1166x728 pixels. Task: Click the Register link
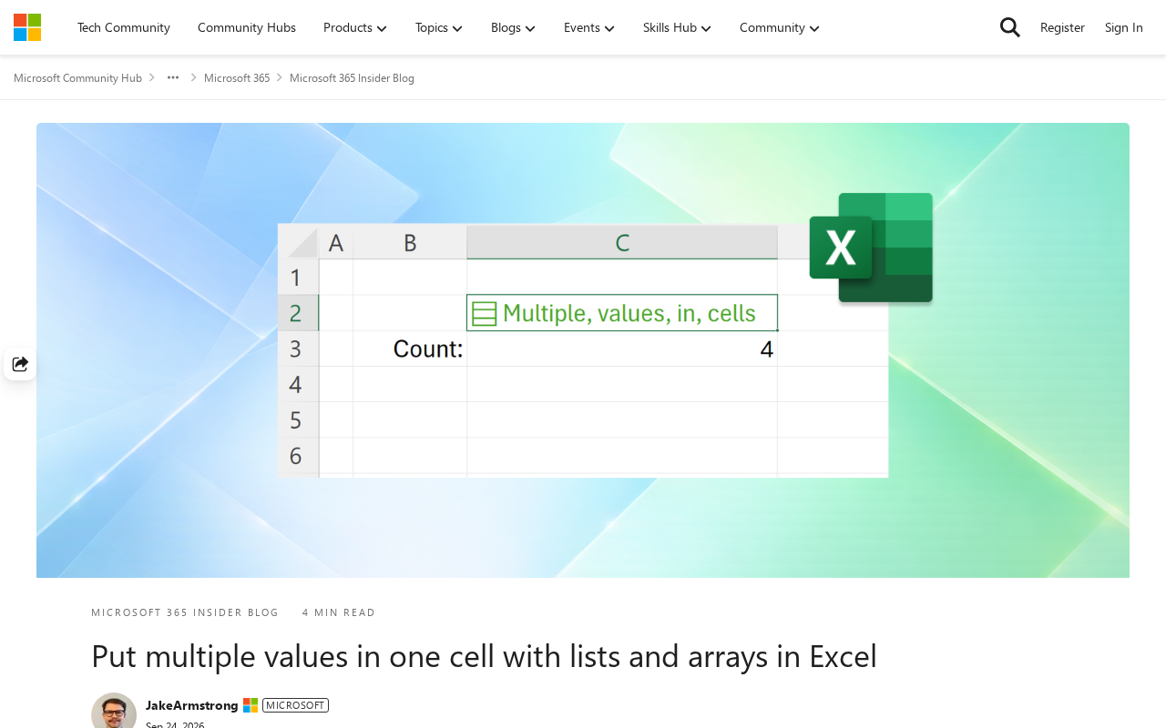click(x=1062, y=27)
